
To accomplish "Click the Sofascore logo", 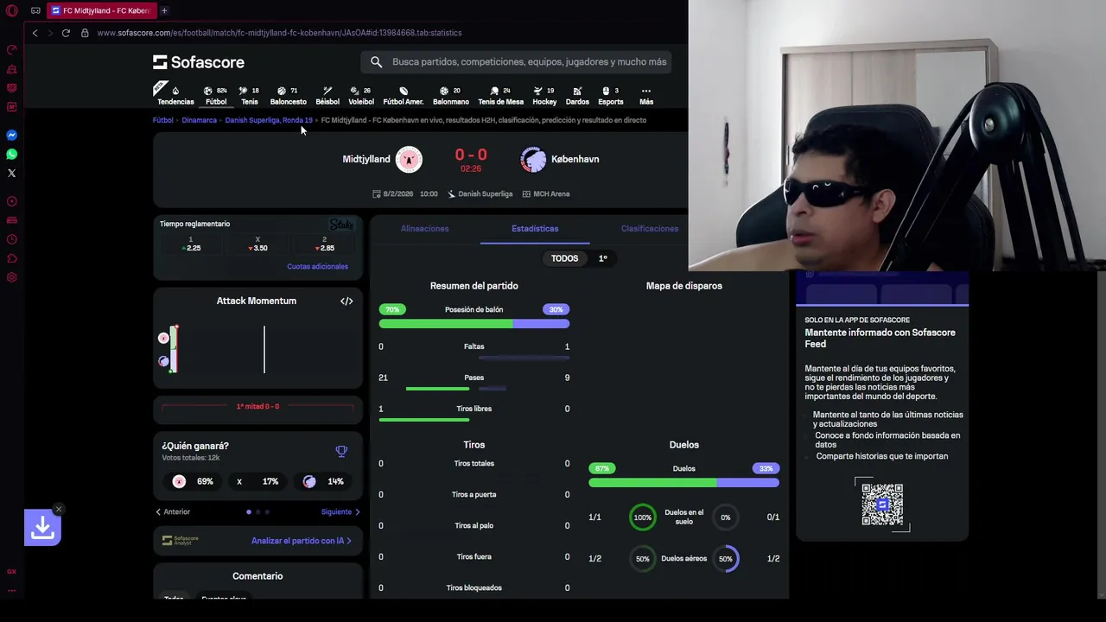I will pyautogui.click(x=199, y=62).
